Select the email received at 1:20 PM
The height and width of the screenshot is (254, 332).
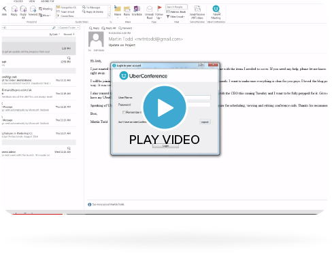39,48
